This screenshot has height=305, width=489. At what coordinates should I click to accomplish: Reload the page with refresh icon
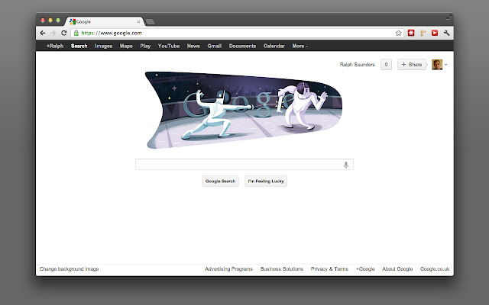(64, 33)
